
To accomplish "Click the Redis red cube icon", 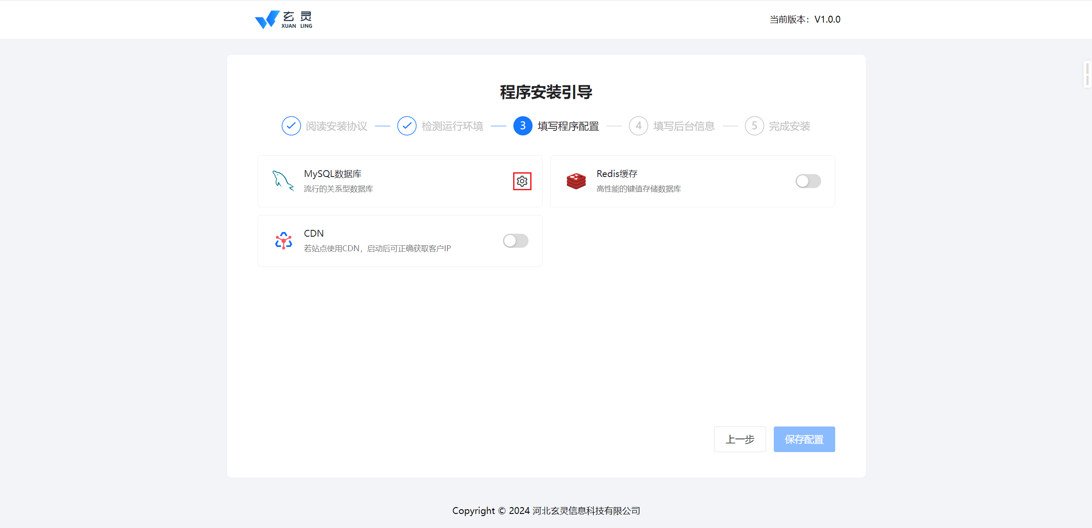I will pyautogui.click(x=576, y=181).
